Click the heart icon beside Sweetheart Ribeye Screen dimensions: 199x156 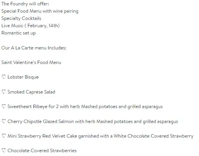4,107
